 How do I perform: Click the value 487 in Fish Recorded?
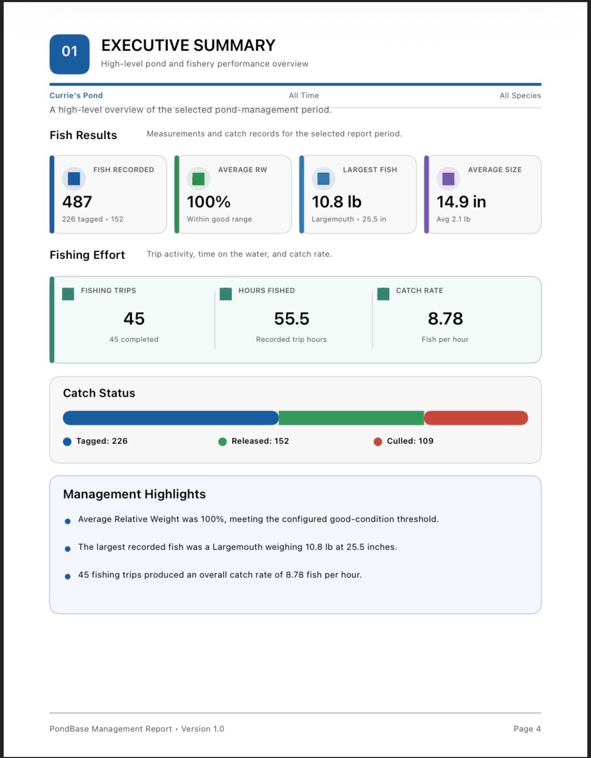(77, 202)
